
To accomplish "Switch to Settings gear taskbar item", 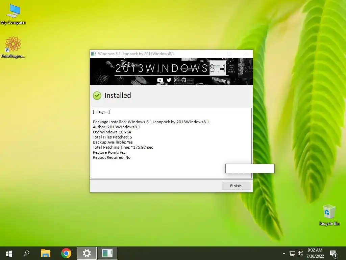I will point(87,253).
